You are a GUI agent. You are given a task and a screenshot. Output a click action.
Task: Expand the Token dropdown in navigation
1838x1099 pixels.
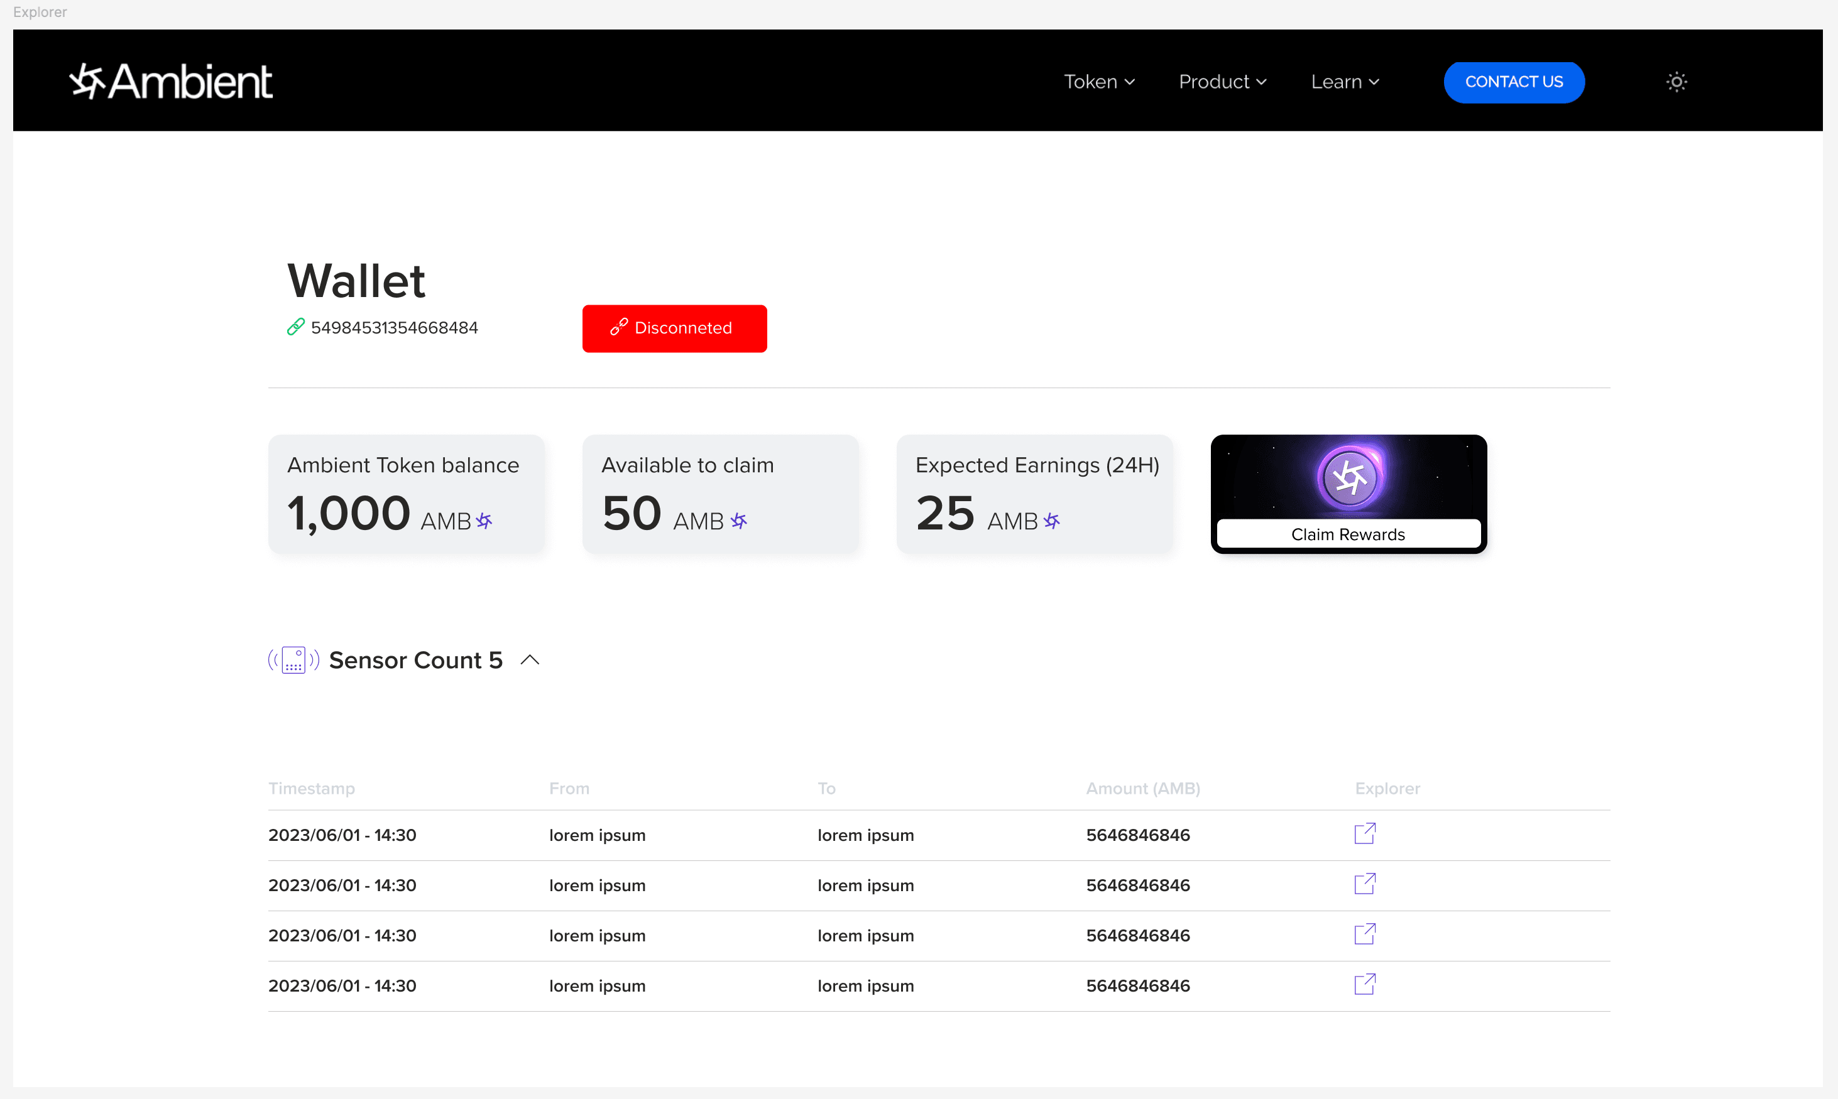click(1098, 81)
